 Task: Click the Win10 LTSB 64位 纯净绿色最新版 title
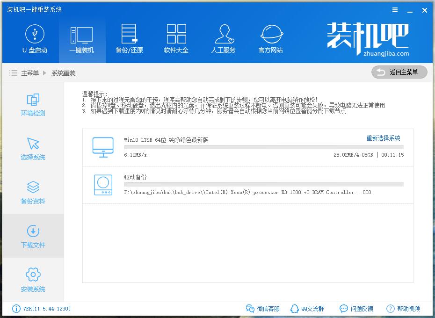166,140
